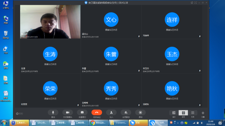The height and width of the screenshot is (126, 225).
Task: Enter fullscreen via title bar icon
Action: coord(195,3)
